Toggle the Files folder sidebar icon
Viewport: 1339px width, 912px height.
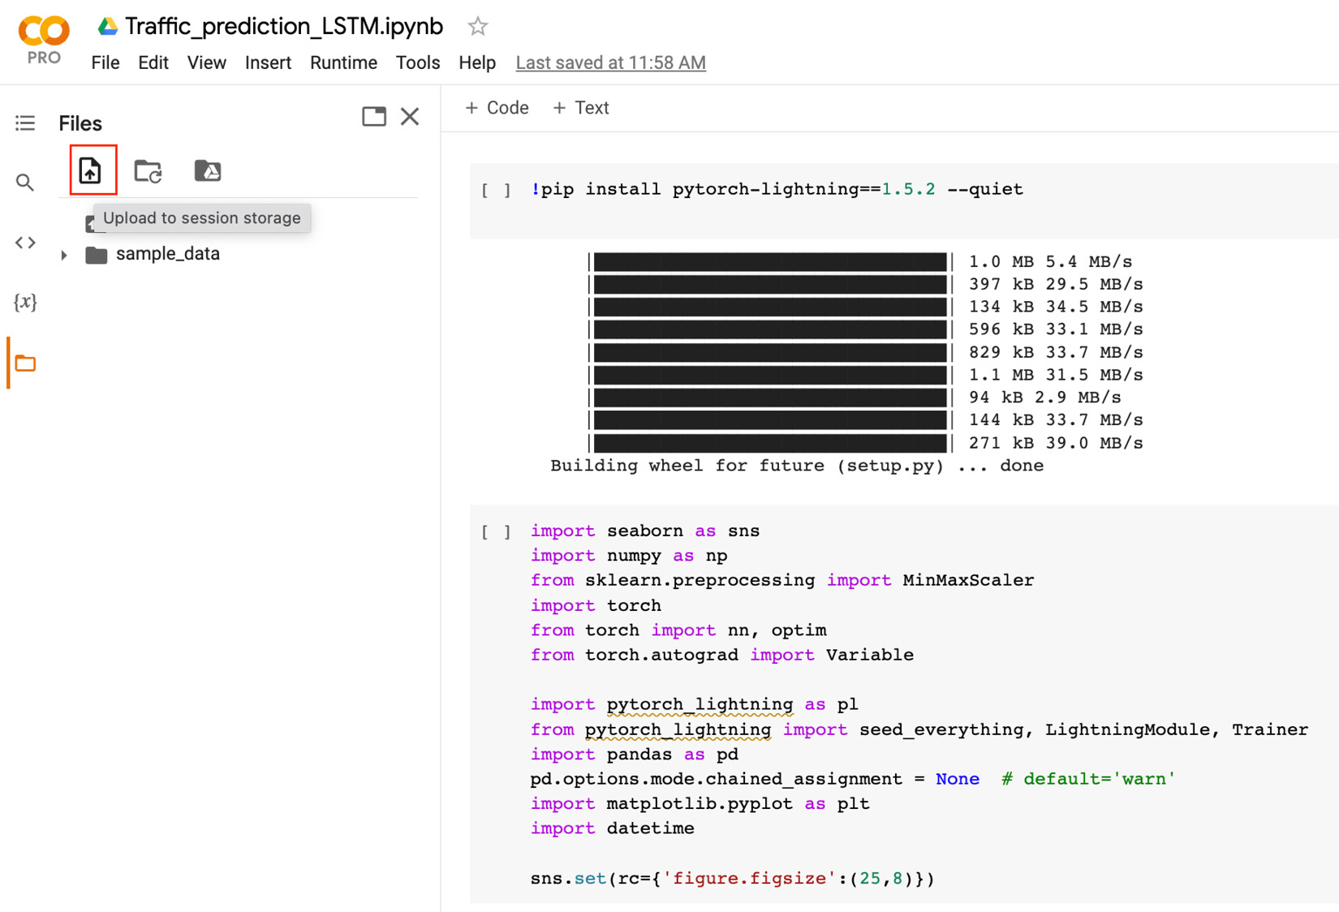[x=25, y=364]
